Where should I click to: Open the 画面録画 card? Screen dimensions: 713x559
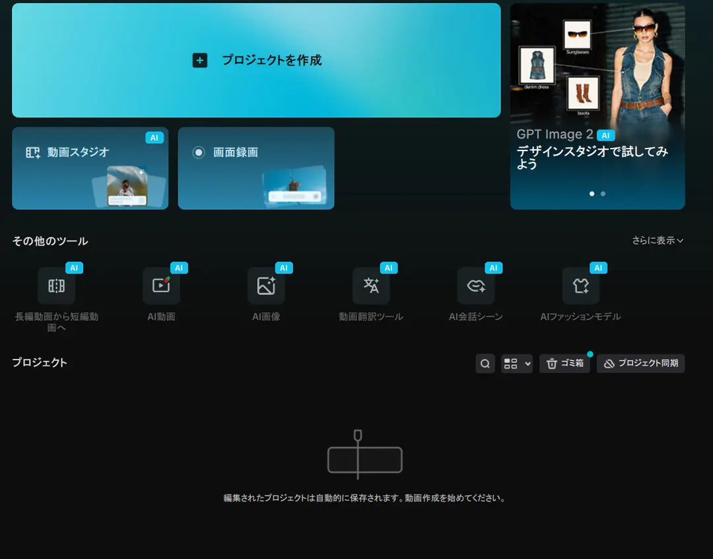coord(256,168)
